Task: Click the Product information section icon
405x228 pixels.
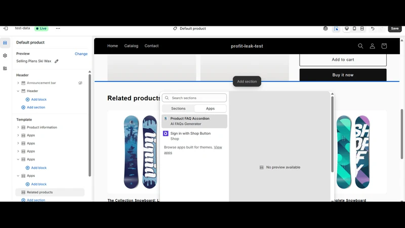Action: [23, 128]
